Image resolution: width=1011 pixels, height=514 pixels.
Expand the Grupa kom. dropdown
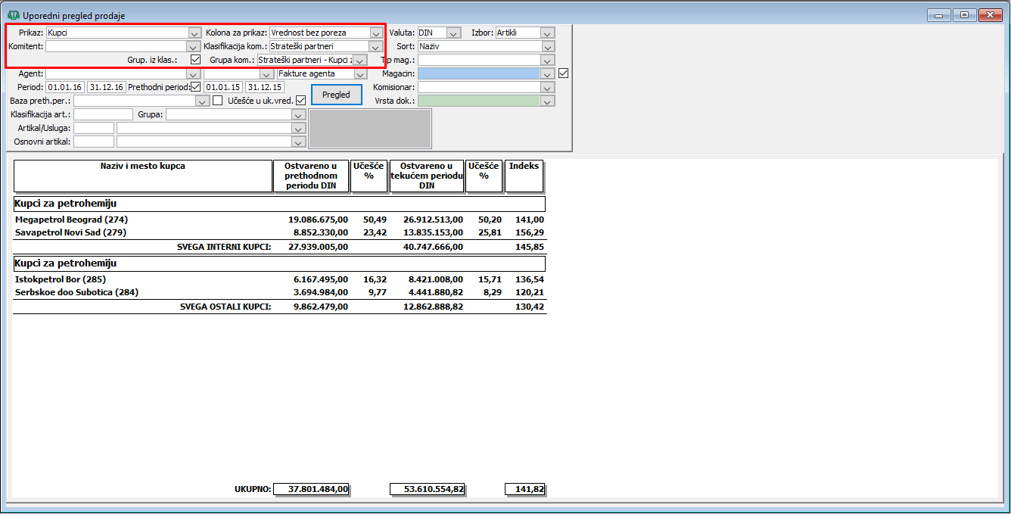(360, 60)
